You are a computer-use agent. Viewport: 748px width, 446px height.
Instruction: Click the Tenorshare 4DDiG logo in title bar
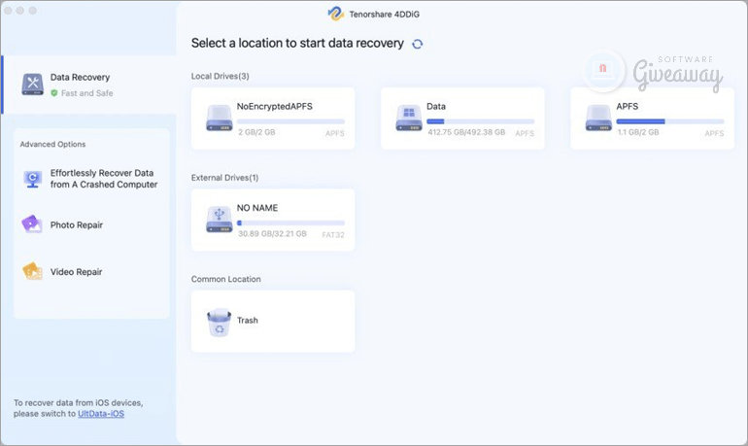point(336,13)
